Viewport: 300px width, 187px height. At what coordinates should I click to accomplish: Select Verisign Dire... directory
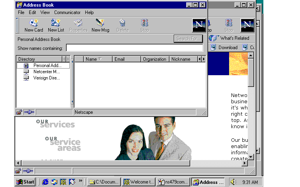tap(43, 78)
